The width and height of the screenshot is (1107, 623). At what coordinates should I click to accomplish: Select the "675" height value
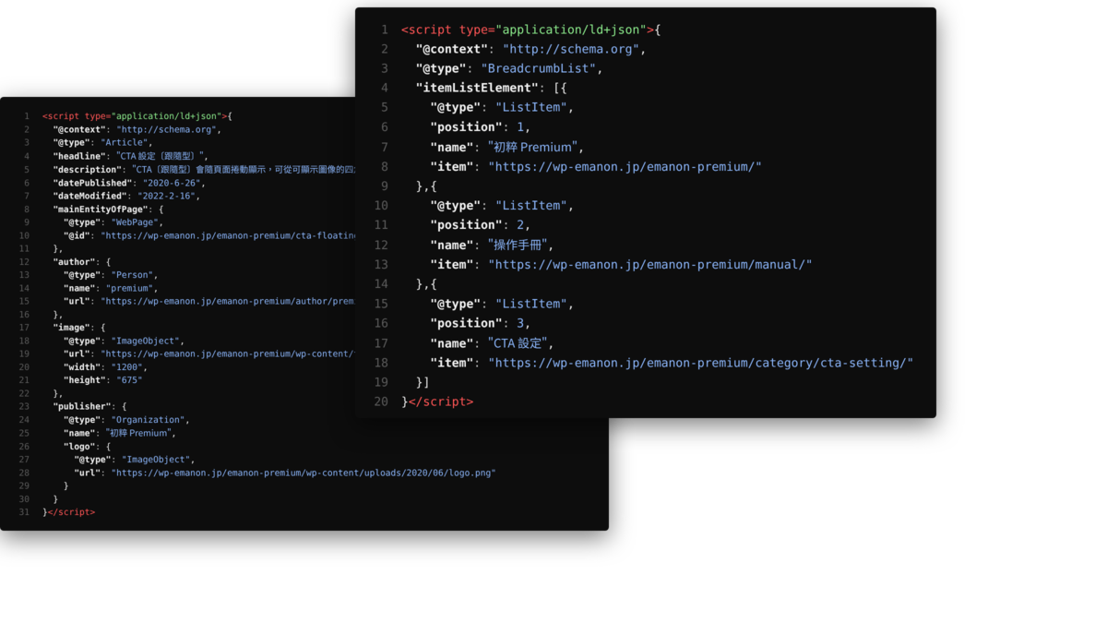(130, 380)
